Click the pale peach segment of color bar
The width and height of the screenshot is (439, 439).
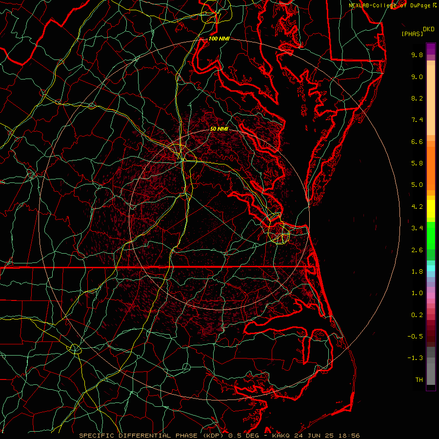coord(431,100)
